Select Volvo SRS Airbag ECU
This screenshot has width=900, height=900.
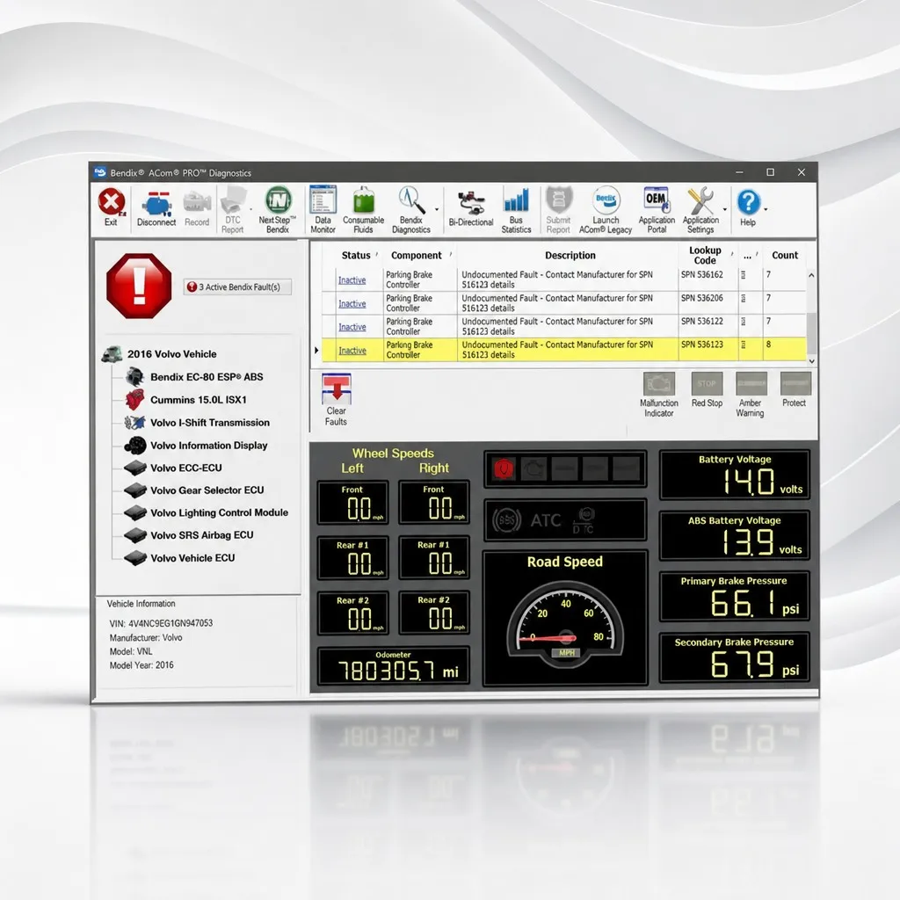pos(201,535)
